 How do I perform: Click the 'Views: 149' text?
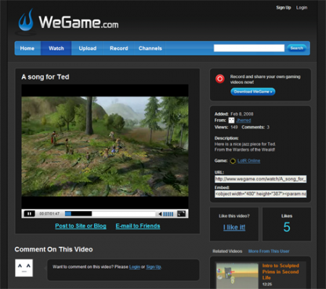click(x=226, y=127)
